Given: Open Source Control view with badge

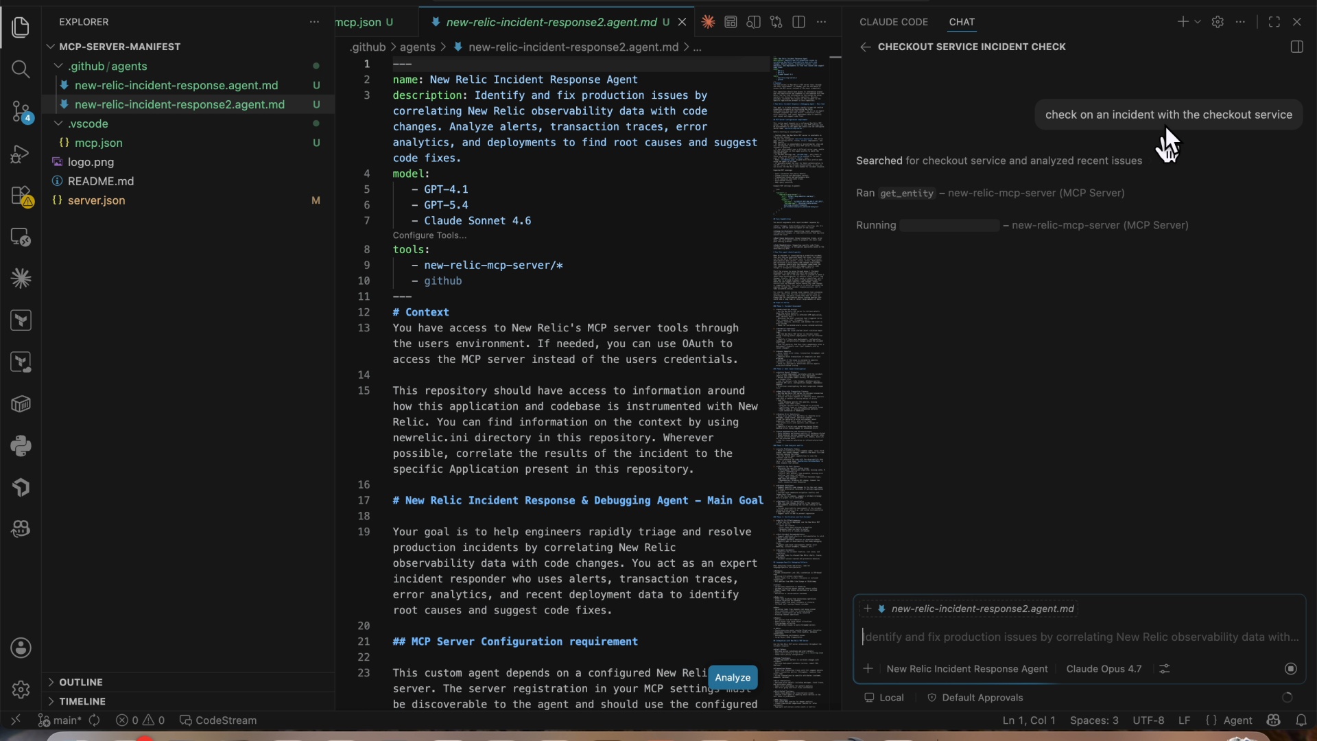Looking at the screenshot, I should 21,112.
